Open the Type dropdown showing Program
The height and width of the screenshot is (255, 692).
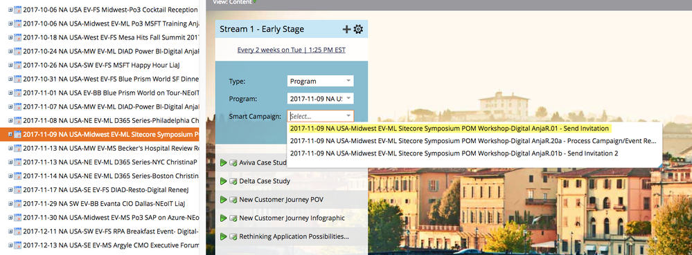(321, 81)
